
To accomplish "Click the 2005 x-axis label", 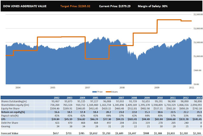I will tap(53, 87).
